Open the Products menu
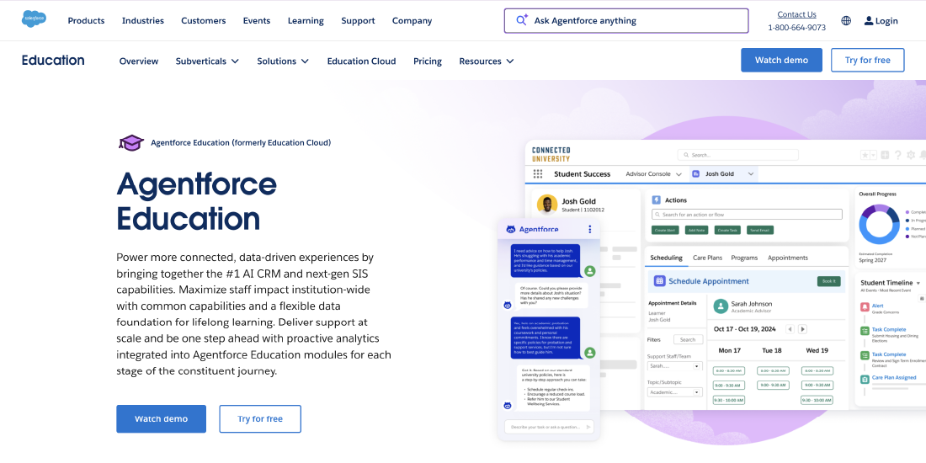Viewport: 926px width, 463px height. click(x=86, y=21)
